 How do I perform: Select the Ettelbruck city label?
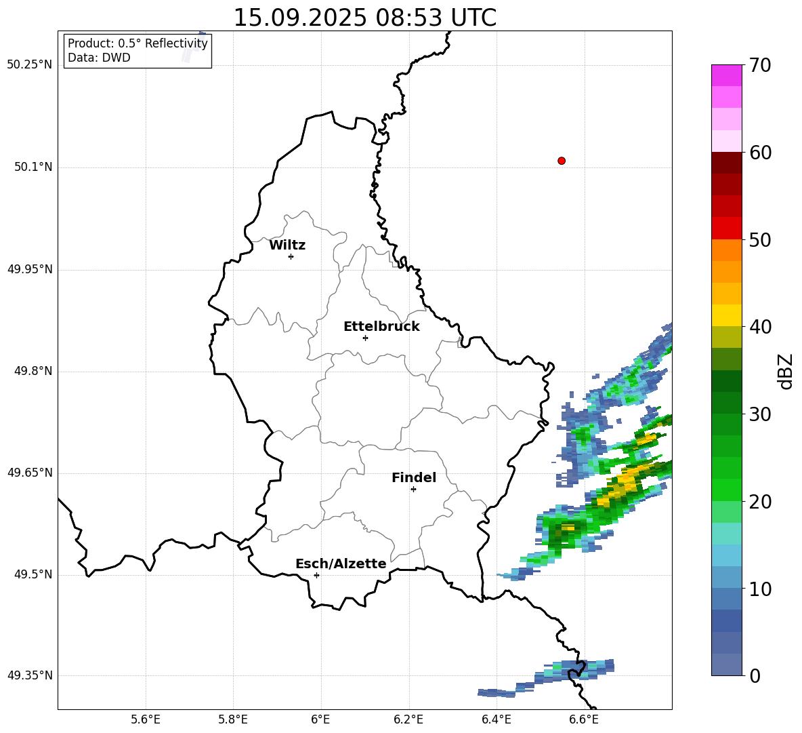pos(381,327)
